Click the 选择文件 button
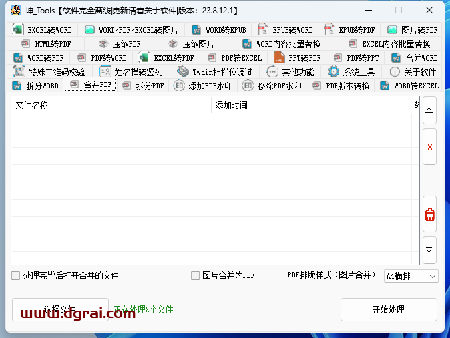Image resolution: width=450 pixels, height=338 pixels. [60, 309]
